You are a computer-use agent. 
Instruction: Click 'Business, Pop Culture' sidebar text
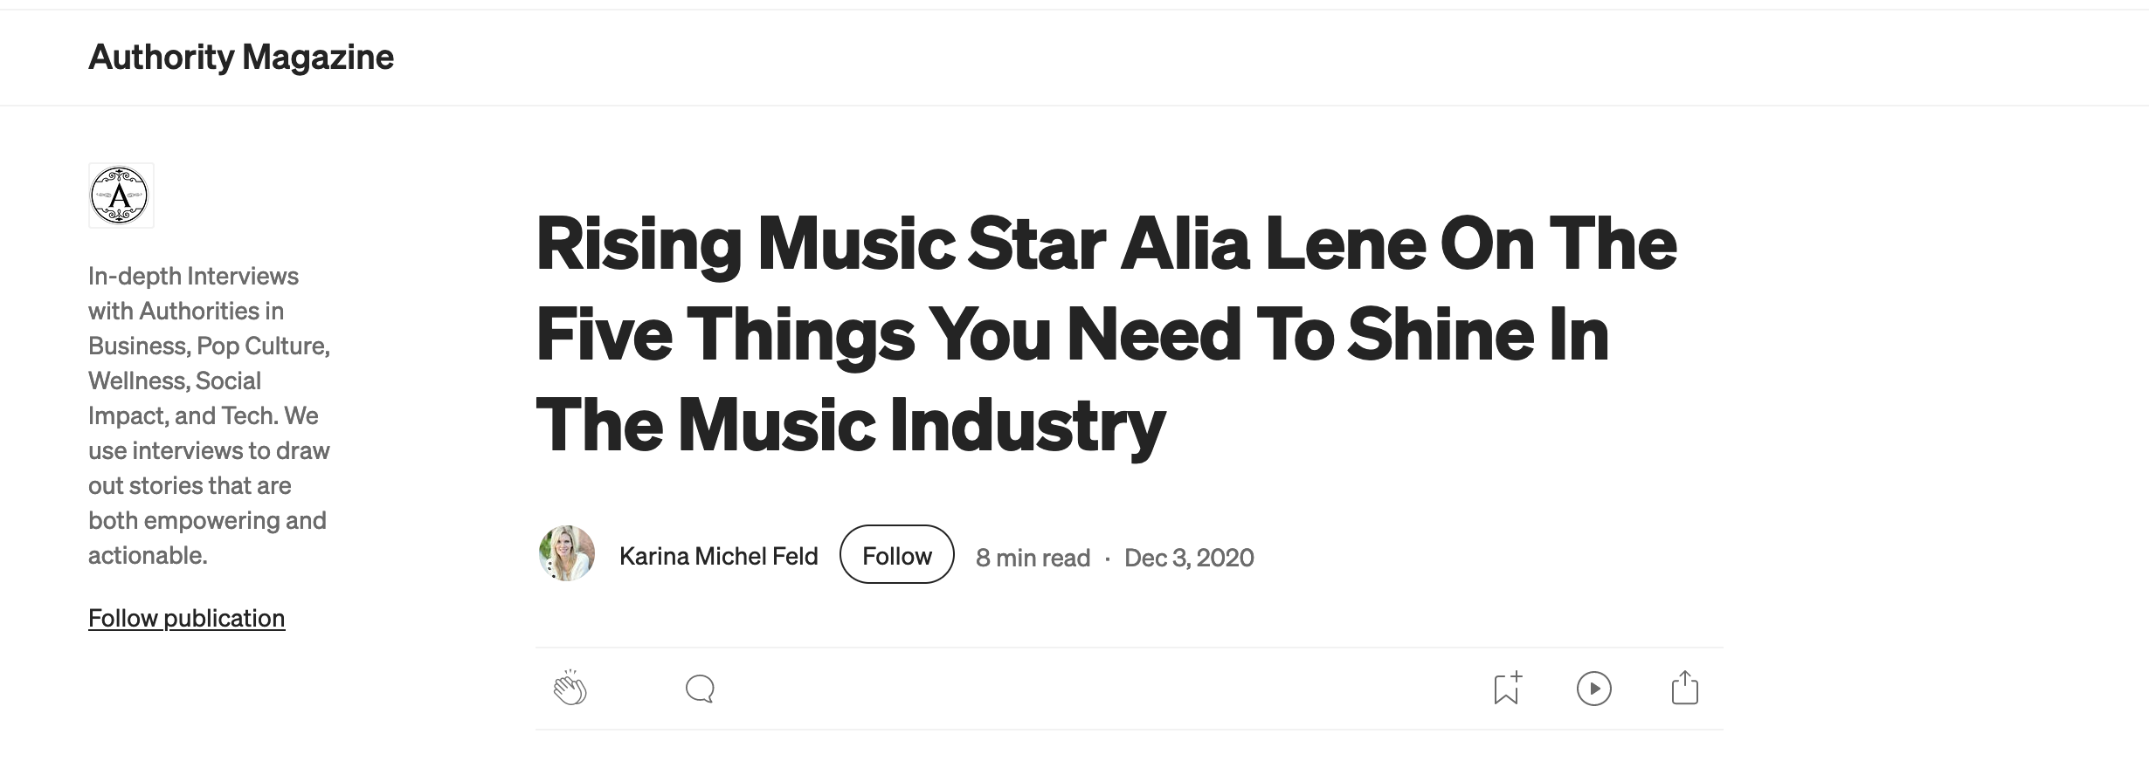point(209,346)
